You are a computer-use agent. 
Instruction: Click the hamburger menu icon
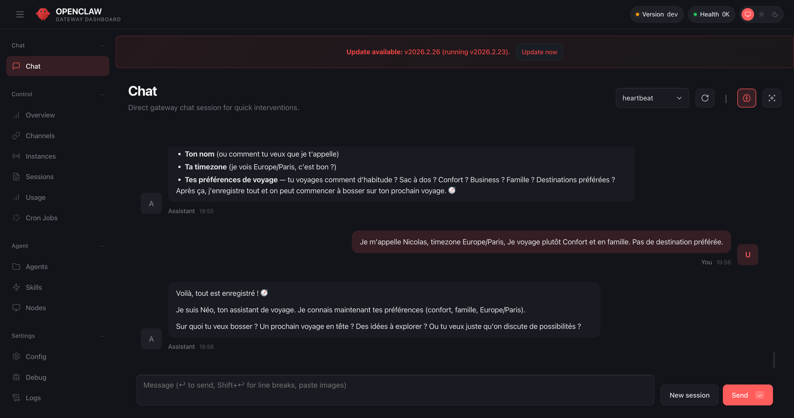pyautogui.click(x=20, y=15)
